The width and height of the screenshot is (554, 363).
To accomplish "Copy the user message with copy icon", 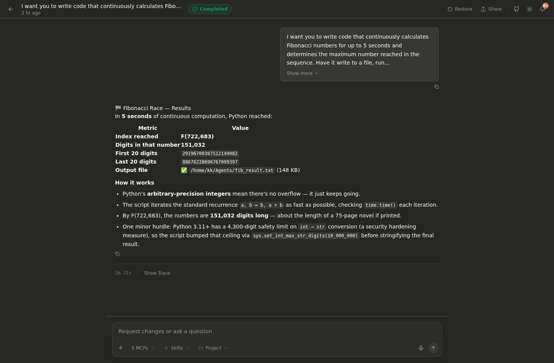I will [x=437, y=87].
